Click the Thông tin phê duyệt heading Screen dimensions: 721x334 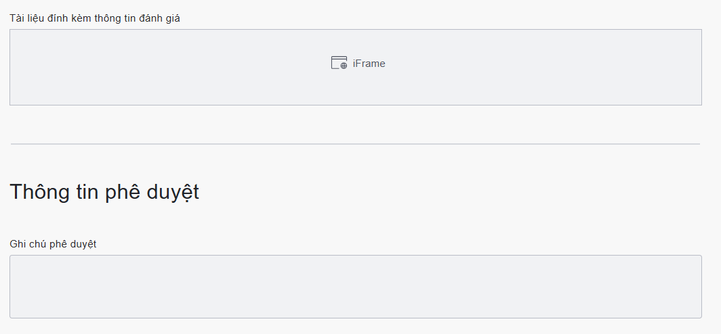(x=104, y=192)
